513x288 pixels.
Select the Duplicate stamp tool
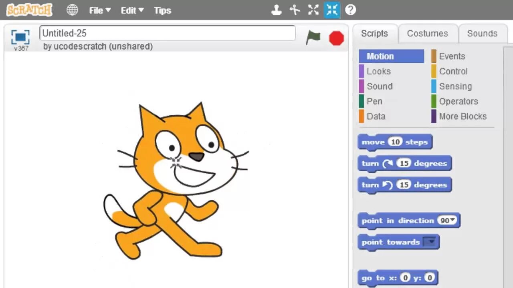click(277, 10)
